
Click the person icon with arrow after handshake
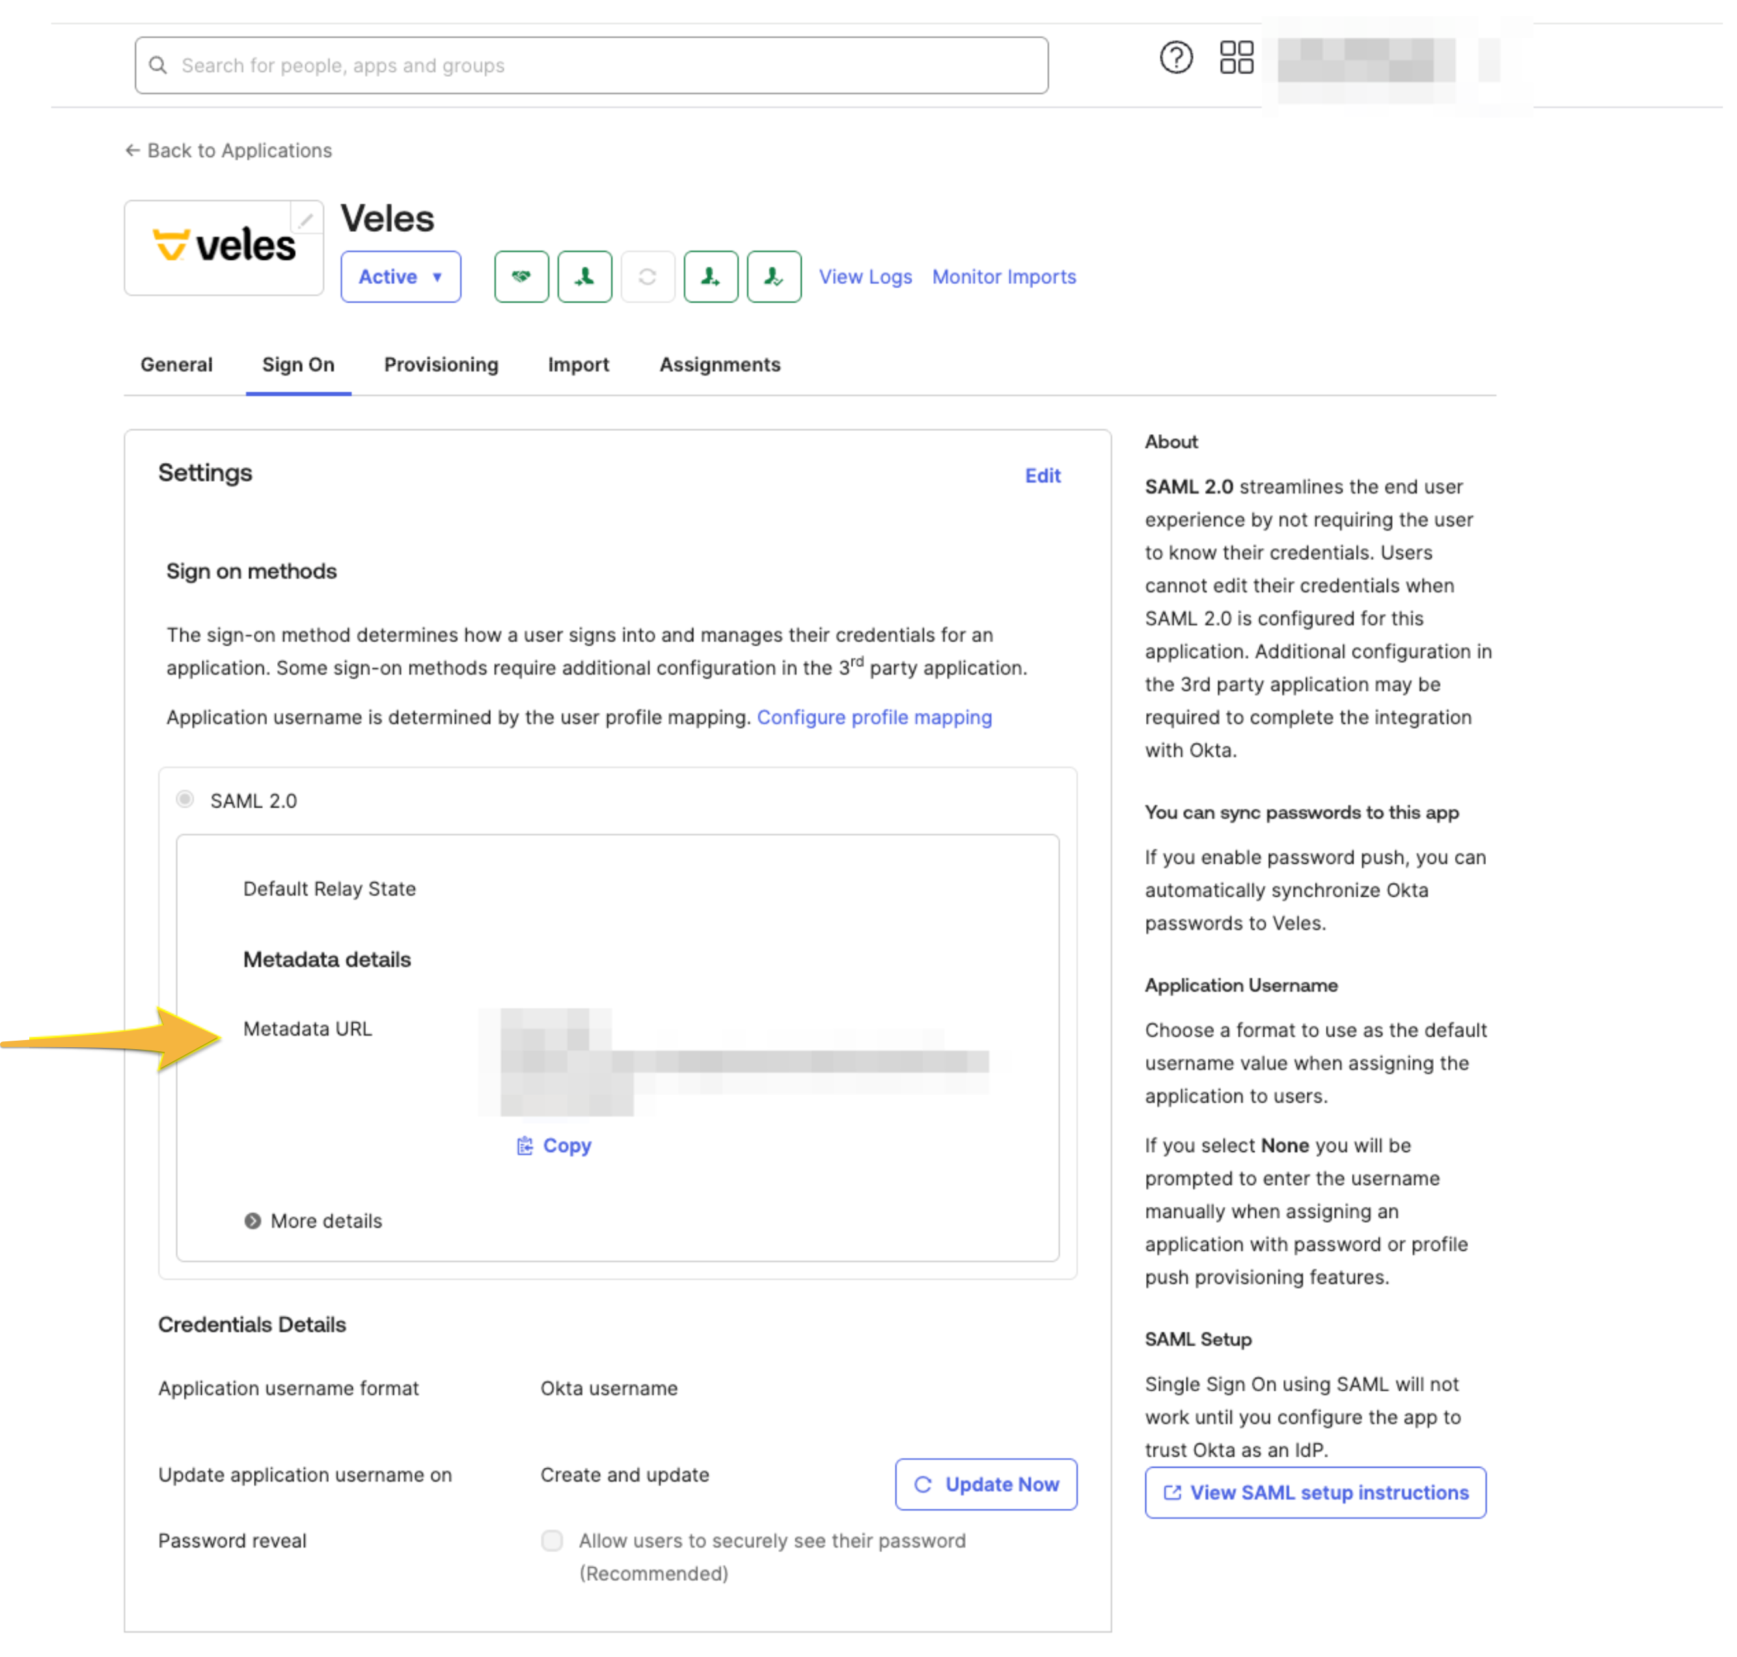tap(584, 277)
